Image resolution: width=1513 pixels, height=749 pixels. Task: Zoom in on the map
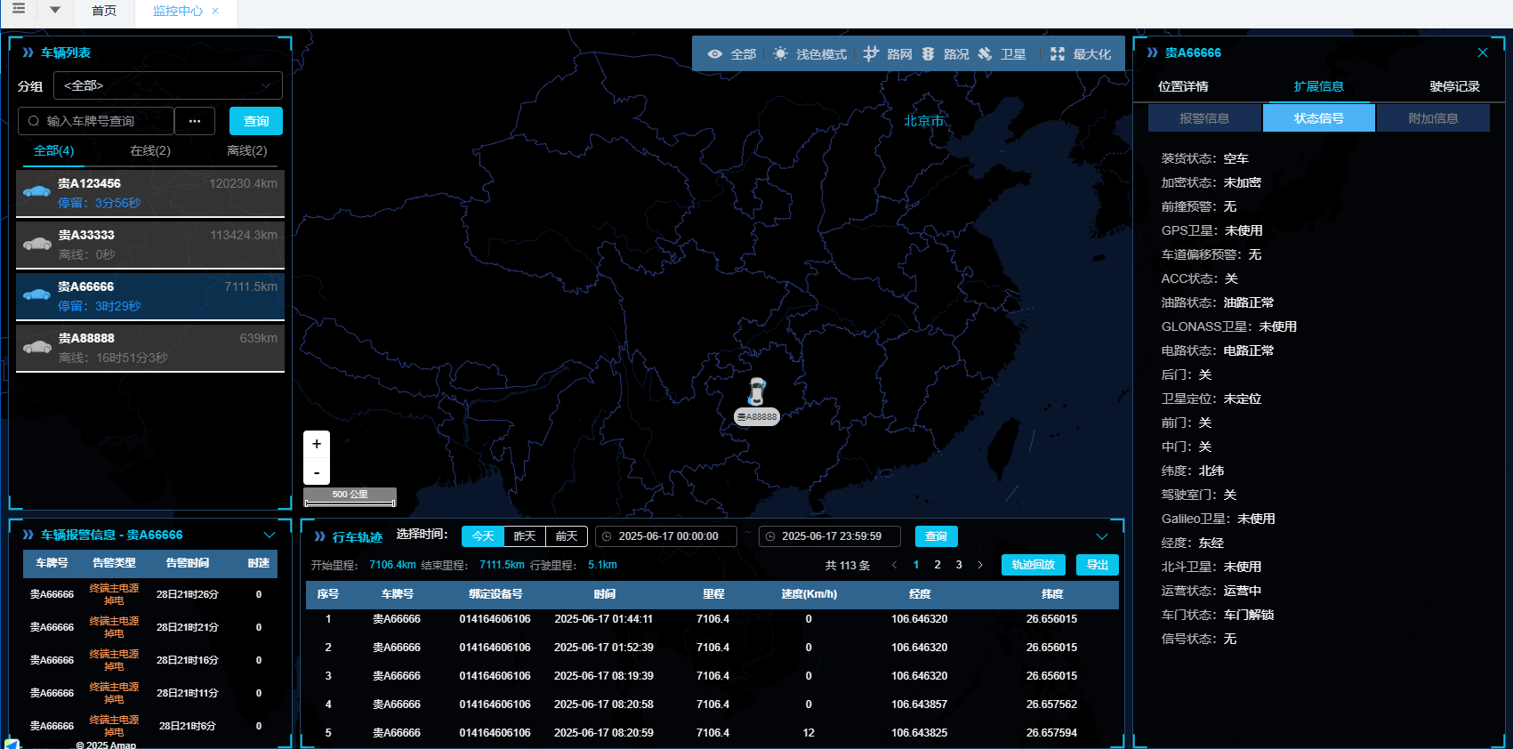317,444
